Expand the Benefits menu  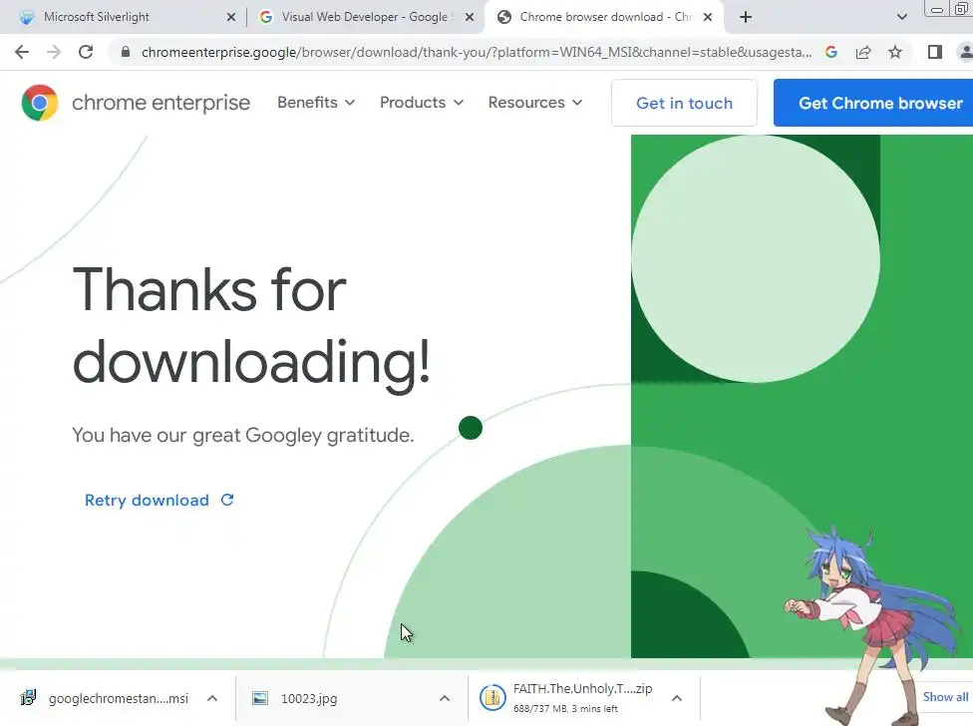[316, 103]
